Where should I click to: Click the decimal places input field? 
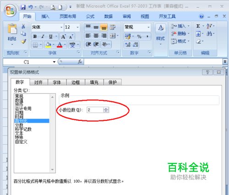click(95, 110)
